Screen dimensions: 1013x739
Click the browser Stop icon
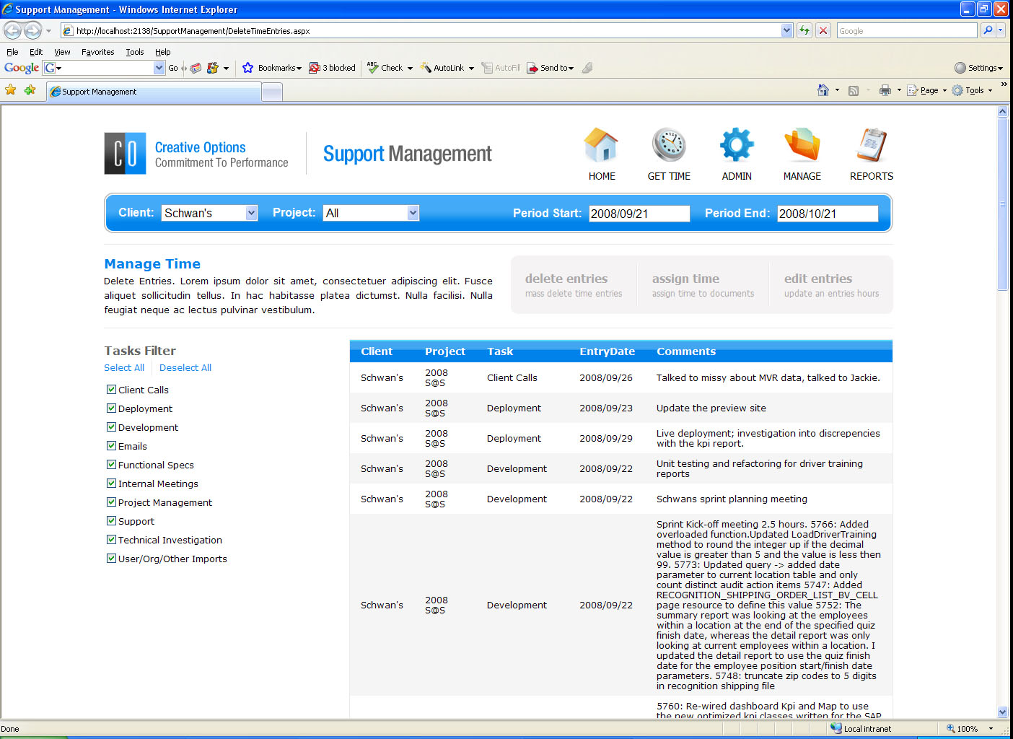coord(823,30)
